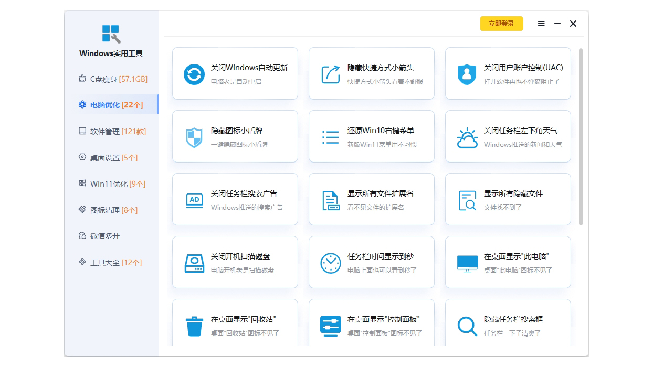The height and width of the screenshot is (367, 653).
Task: Click the magnifier icon for 隐藏任务栏搜索框
Action: pos(467,326)
